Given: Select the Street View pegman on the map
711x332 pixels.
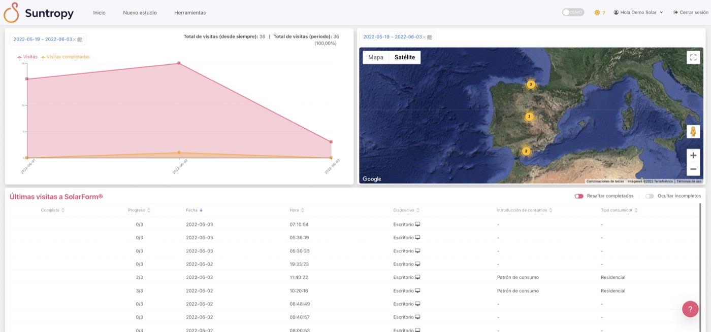Looking at the screenshot, I should (x=693, y=131).
